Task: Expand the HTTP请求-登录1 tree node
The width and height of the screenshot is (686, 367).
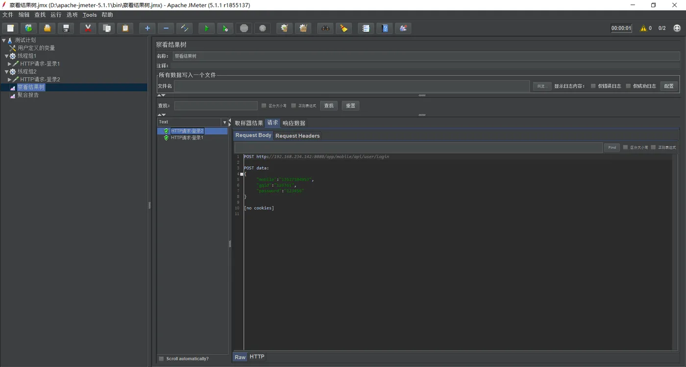Action: (9, 64)
